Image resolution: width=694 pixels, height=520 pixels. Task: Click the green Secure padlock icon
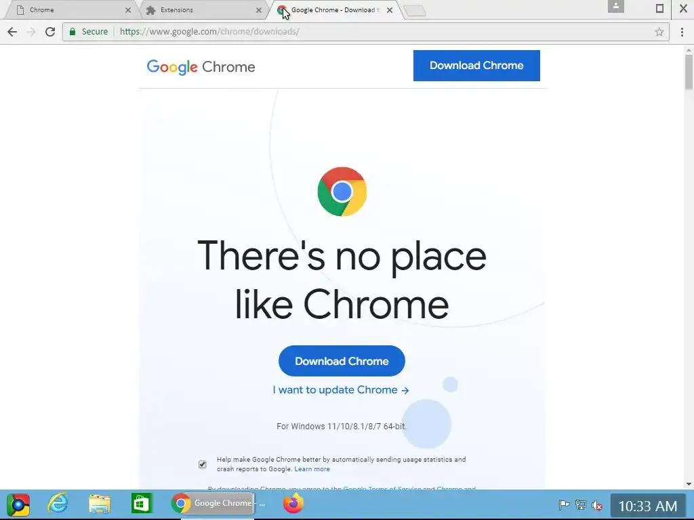point(73,31)
